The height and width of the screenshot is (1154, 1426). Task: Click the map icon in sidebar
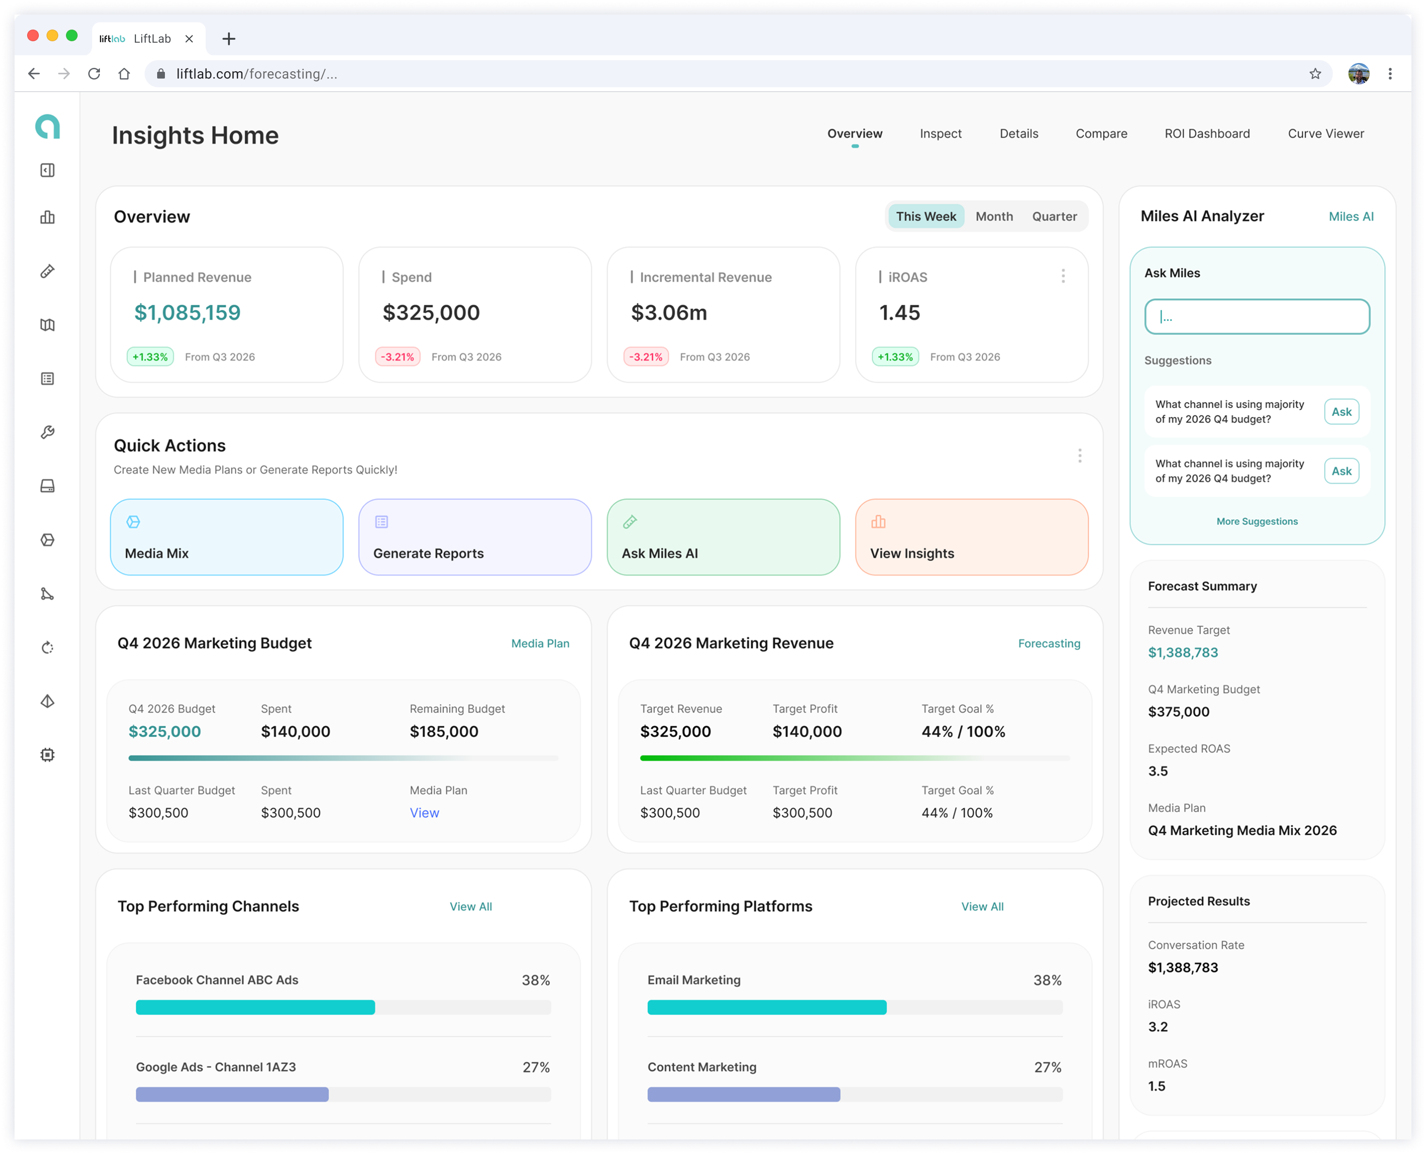(x=47, y=325)
